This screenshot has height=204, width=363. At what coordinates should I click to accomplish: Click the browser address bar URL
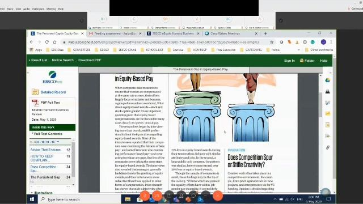pyautogui.click(x=163, y=42)
